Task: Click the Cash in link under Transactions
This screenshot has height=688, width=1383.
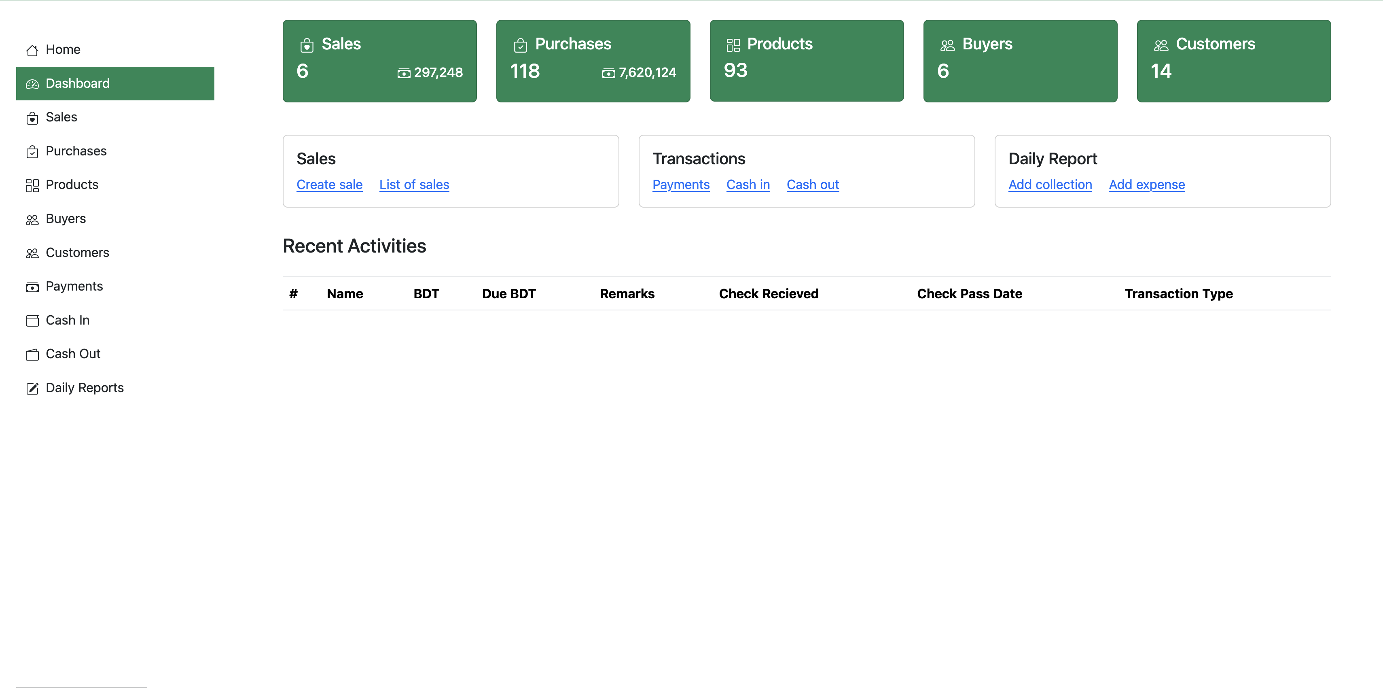Action: (x=748, y=185)
